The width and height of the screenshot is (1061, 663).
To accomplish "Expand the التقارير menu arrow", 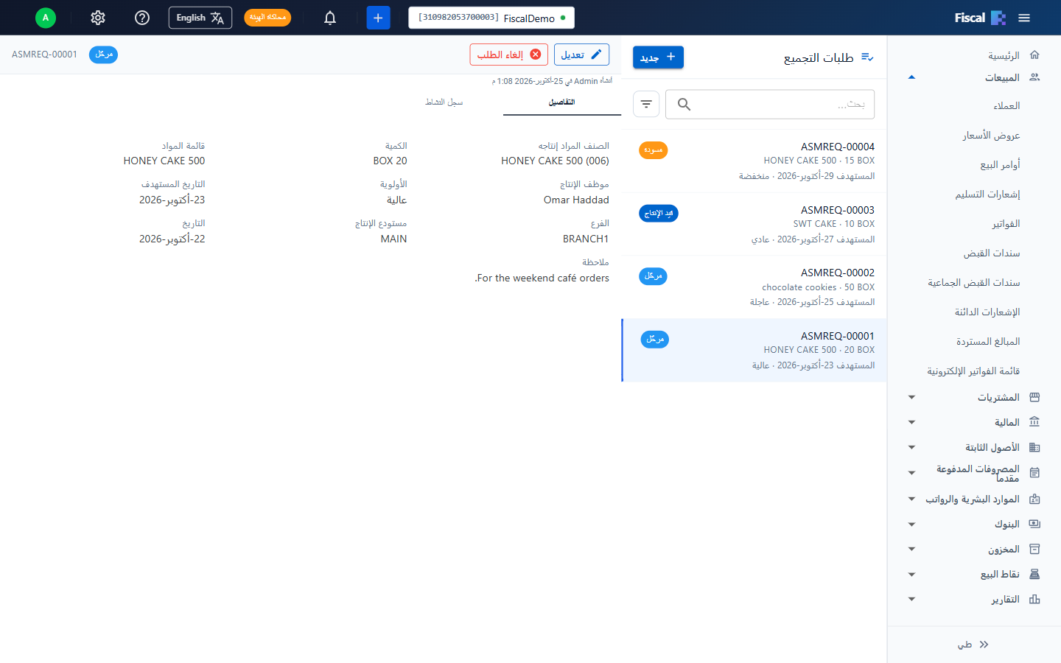I will 911,599.
